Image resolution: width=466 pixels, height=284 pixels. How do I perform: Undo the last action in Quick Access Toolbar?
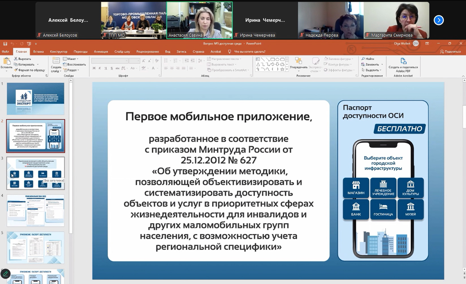click(12, 44)
